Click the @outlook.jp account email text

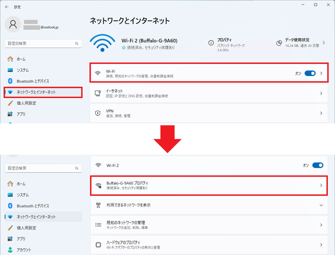coord(49,28)
